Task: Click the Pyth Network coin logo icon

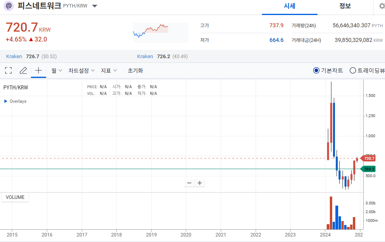Action: [9, 6]
